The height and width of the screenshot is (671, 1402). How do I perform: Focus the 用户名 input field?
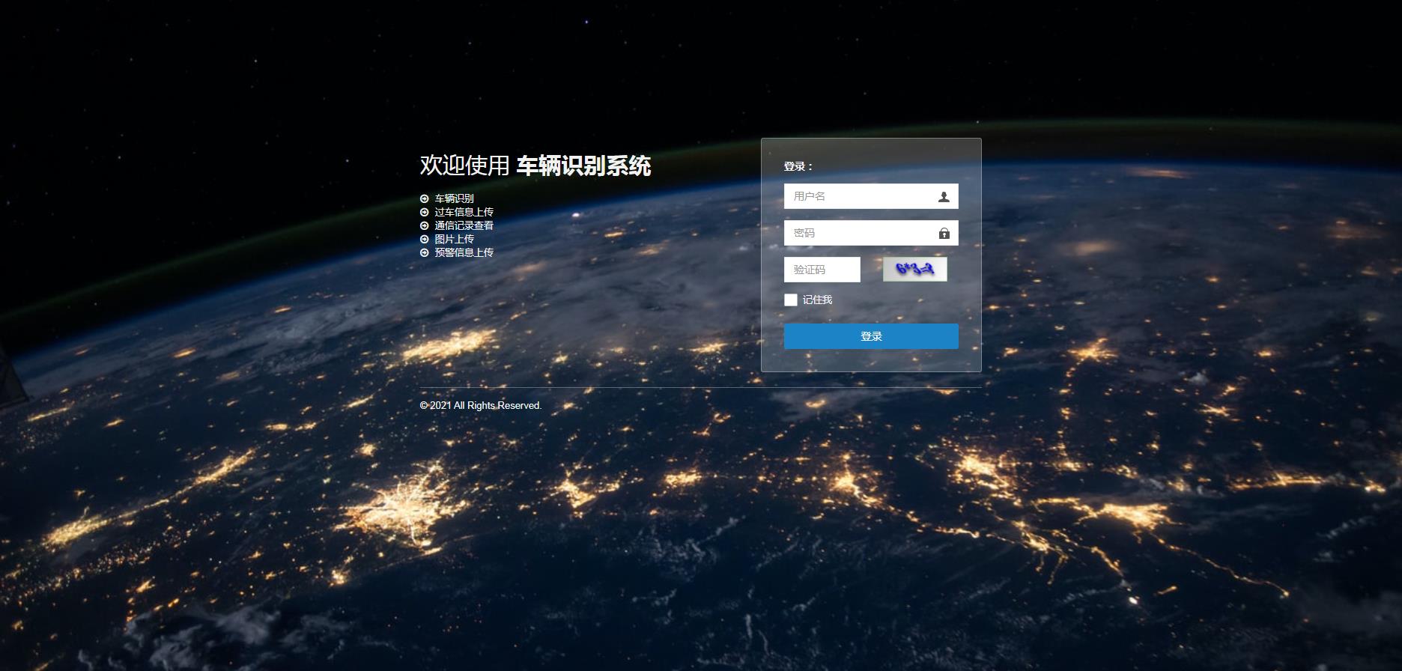(x=858, y=196)
